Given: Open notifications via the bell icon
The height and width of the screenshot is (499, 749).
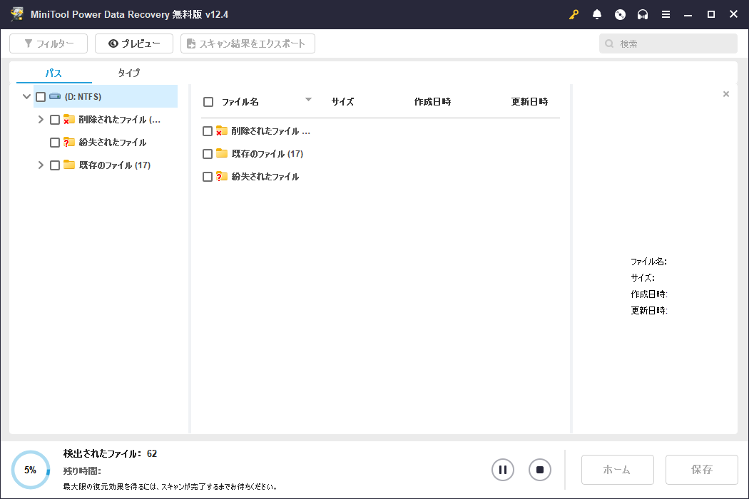Looking at the screenshot, I should (x=597, y=14).
